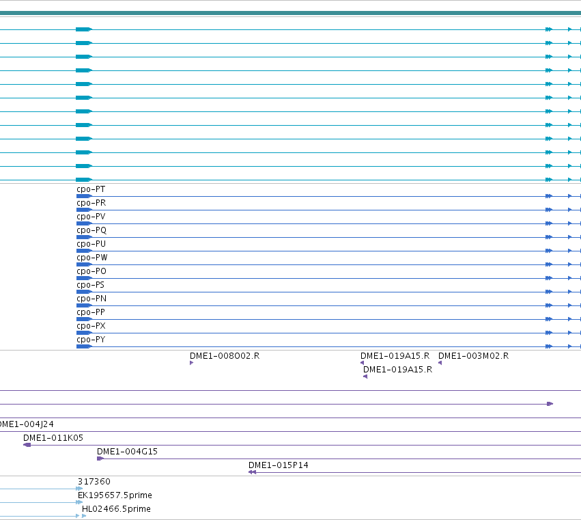Select the cpo-PT transcript label
Screen dimensions: 581x520
(x=91, y=189)
